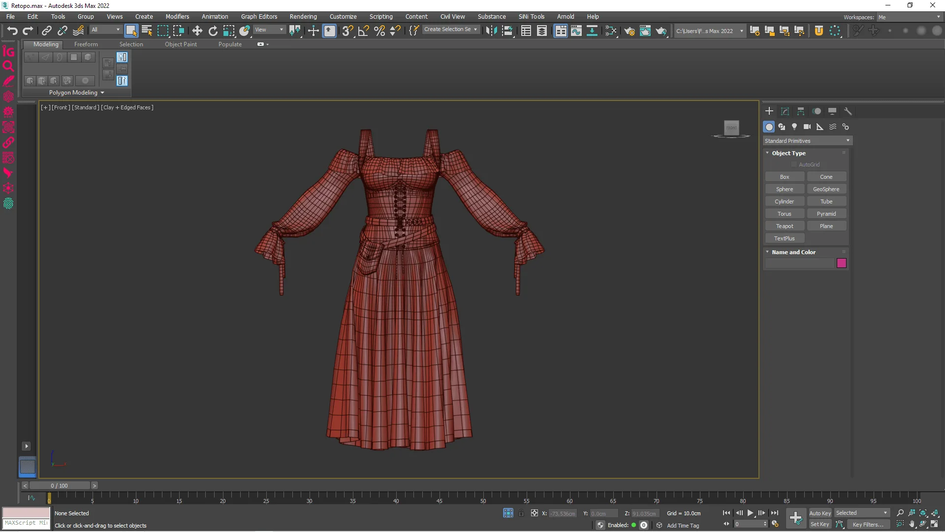The width and height of the screenshot is (945, 532).
Task: Toggle the 3D Snaps tool
Action: click(347, 31)
